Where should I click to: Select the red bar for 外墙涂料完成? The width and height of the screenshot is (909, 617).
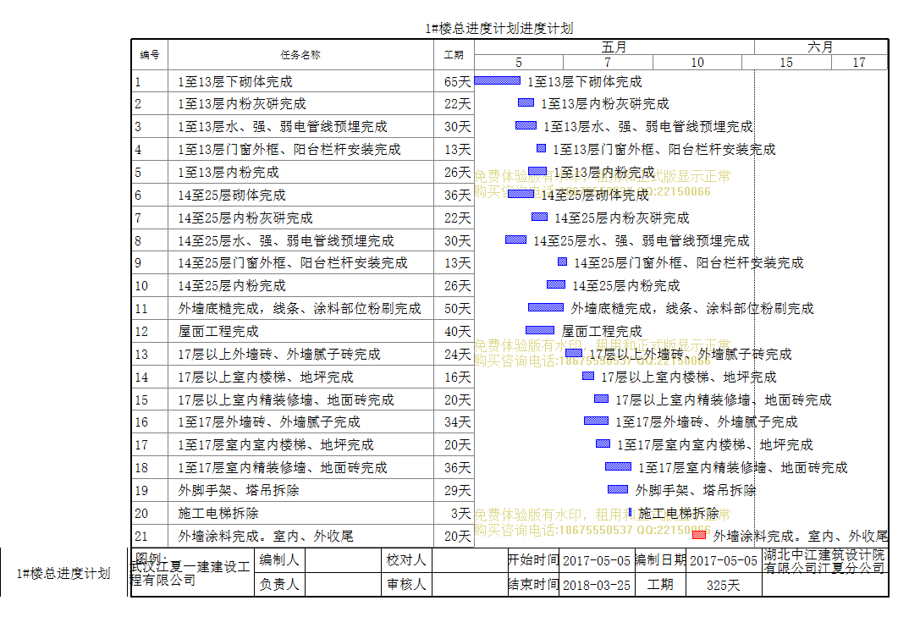[699, 535]
